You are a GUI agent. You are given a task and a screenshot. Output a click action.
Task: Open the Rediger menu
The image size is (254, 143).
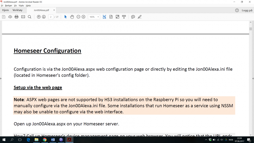(x=8, y=5)
